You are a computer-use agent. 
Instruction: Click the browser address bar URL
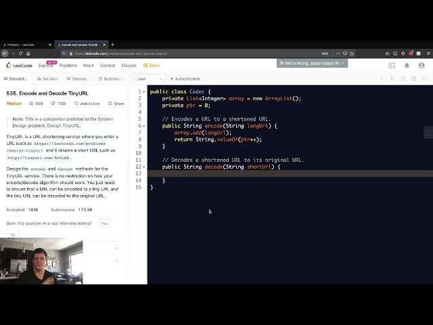pyautogui.click(x=120, y=53)
